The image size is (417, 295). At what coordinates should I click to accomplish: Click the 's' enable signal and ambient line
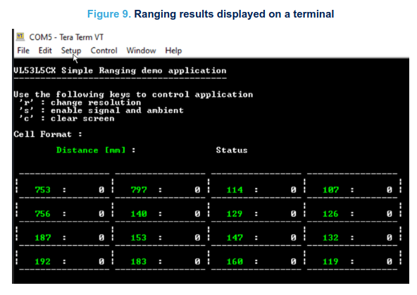click(x=101, y=110)
